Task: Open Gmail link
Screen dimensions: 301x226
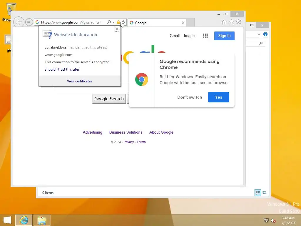Action: pyautogui.click(x=175, y=36)
